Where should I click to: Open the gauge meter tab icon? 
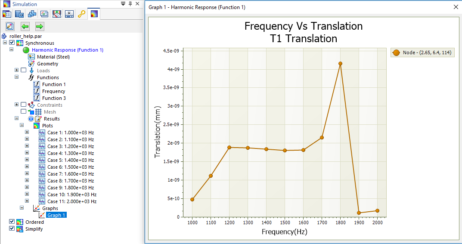57,14
